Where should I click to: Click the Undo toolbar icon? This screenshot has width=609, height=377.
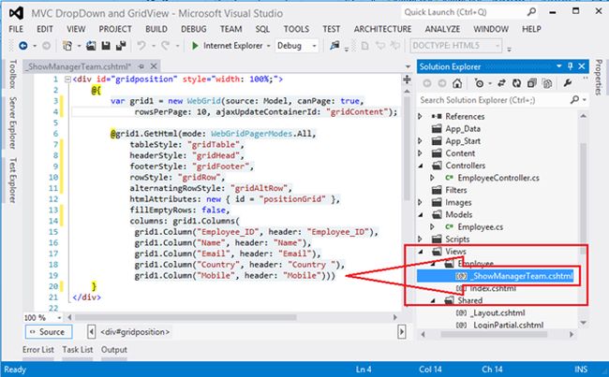(x=142, y=45)
